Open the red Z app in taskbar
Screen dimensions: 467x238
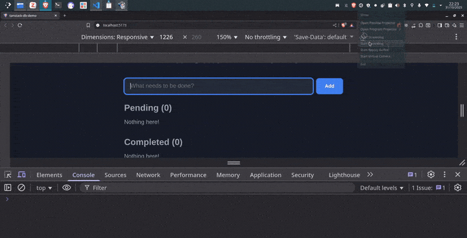[x=33, y=5]
